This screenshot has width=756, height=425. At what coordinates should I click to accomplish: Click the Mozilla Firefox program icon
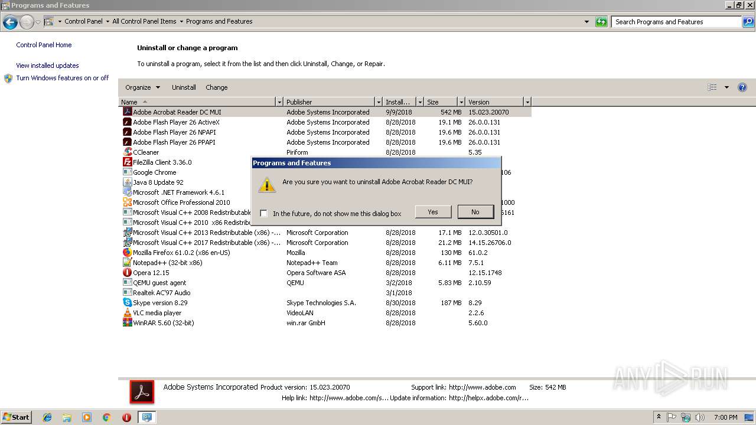coord(127,253)
